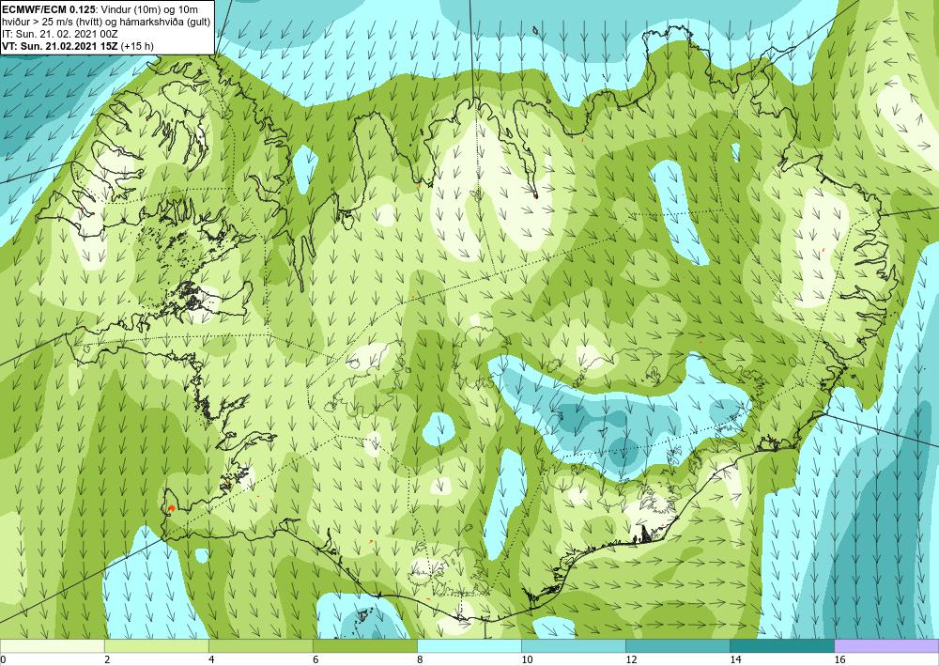
Task: Click the legend scale label "12"
Action: click(x=631, y=660)
